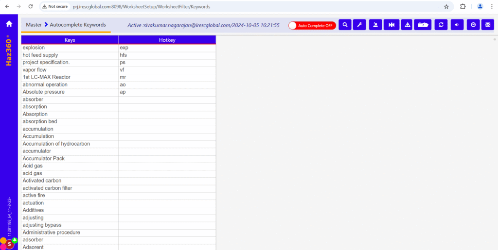498x250 pixels.
Task: Go to Home via house icon
Action: pos(9,24)
